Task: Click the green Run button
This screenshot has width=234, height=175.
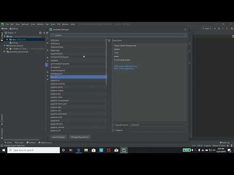Action: click(x=215, y=29)
